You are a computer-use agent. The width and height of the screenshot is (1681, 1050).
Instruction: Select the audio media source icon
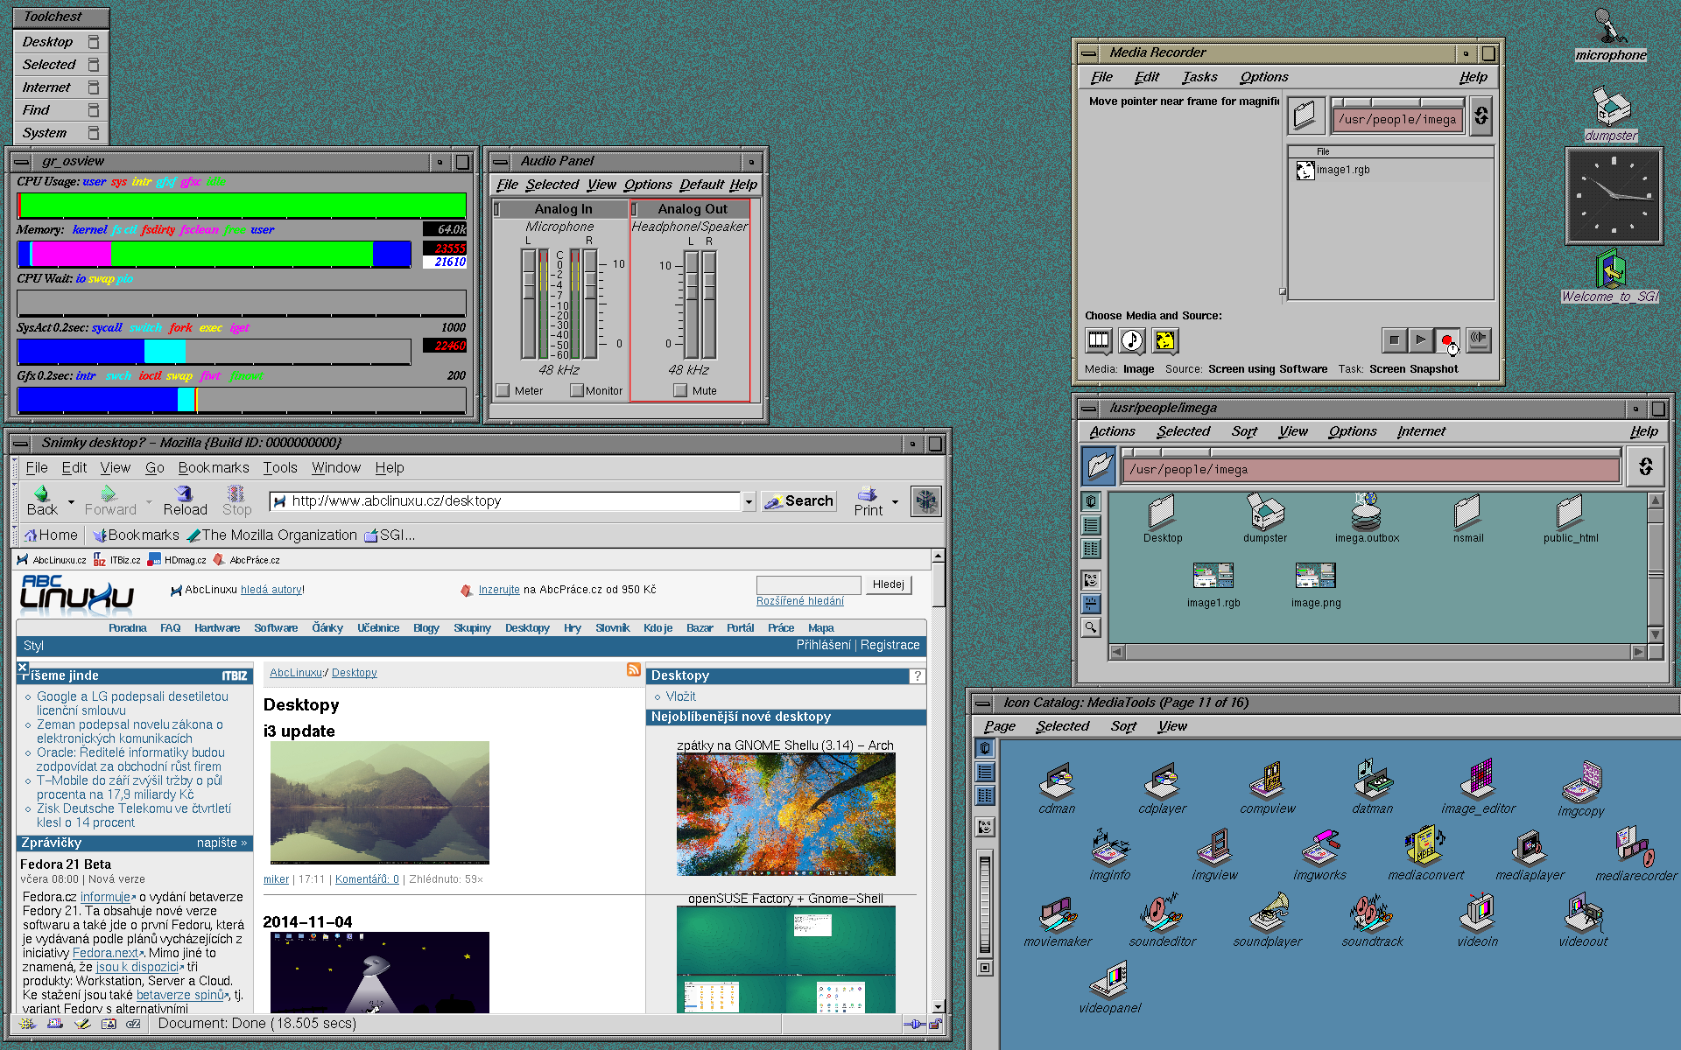point(1131,339)
